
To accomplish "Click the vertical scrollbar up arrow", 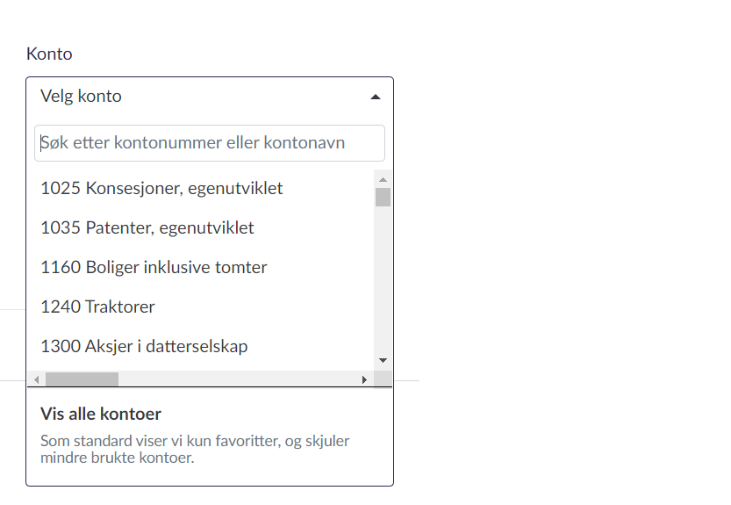I will (383, 179).
